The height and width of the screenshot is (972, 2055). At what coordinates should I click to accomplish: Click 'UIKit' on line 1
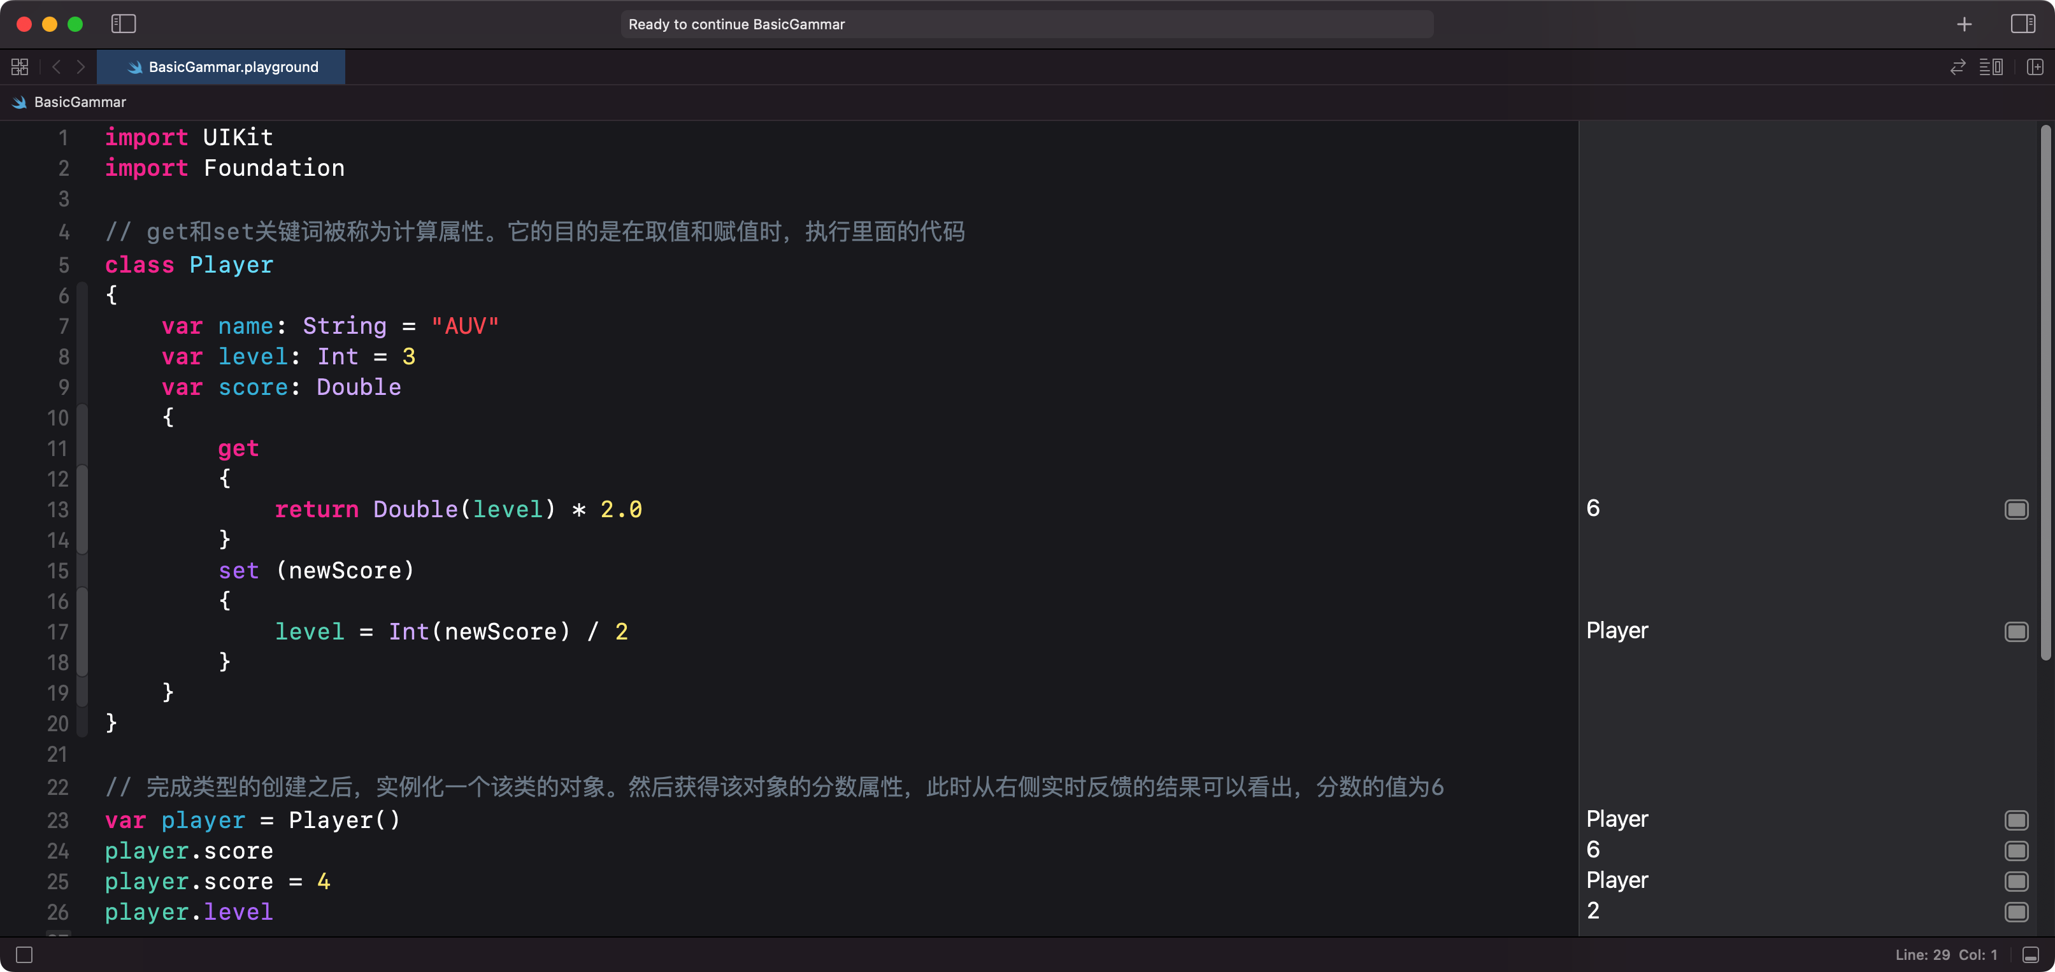pyautogui.click(x=238, y=137)
